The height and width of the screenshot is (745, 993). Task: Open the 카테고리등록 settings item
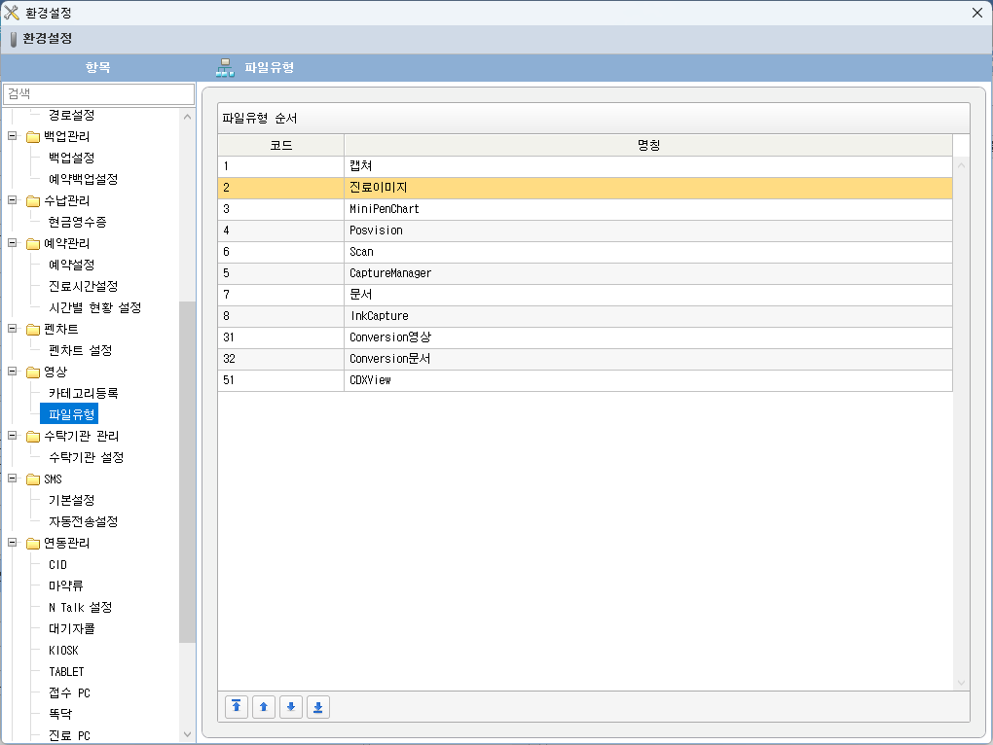[83, 393]
